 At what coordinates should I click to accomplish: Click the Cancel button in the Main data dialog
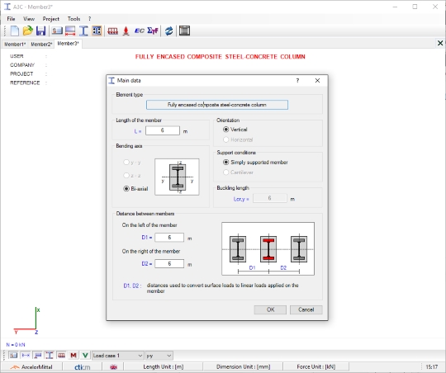306,309
